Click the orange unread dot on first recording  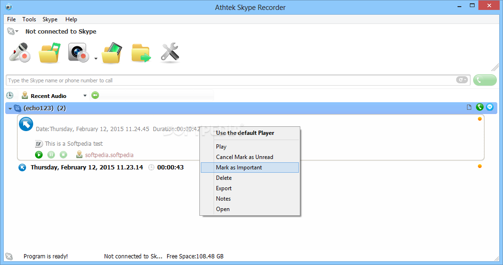point(480,119)
